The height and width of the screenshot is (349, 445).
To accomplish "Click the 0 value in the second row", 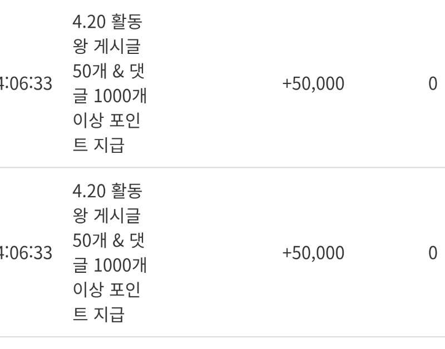I will coord(433,253).
